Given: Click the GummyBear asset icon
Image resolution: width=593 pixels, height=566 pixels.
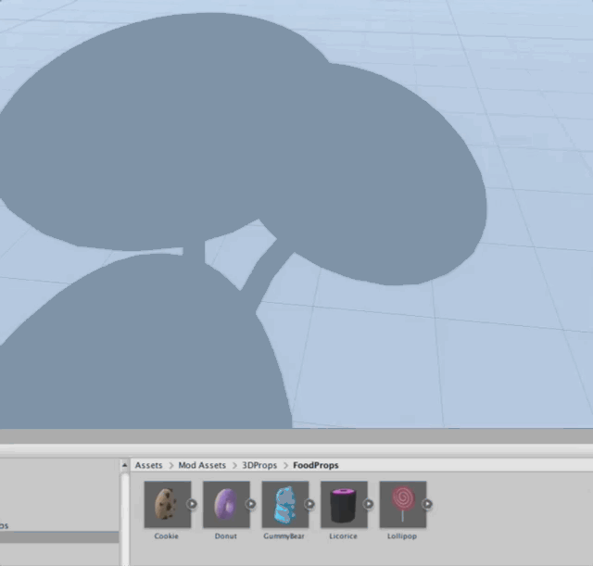Looking at the screenshot, I should 284,504.
